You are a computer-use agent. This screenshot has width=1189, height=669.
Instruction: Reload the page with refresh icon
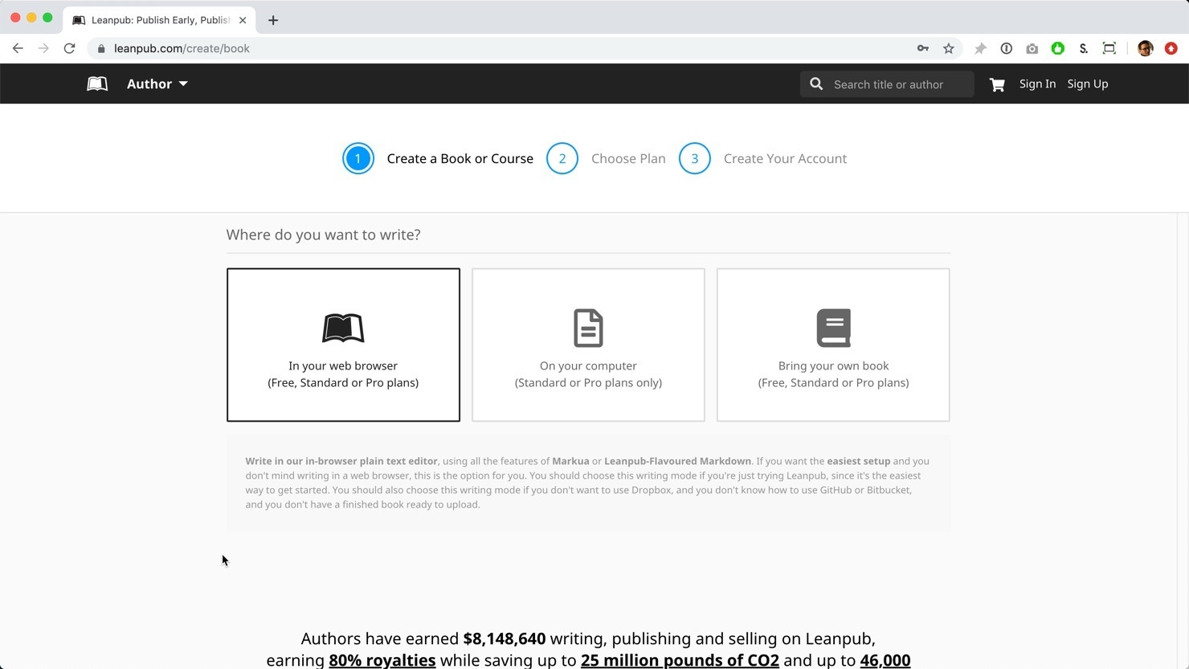pos(70,49)
